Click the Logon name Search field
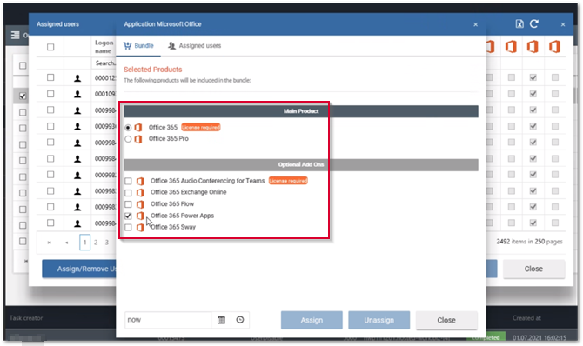Image resolution: width=583 pixels, height=346 pixels. click(104, 63)
